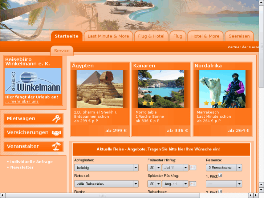The height and width of the screenshot is (198, 264).
Task: Open the Nordafrika offer heading
Action: (x=208, y=65)
